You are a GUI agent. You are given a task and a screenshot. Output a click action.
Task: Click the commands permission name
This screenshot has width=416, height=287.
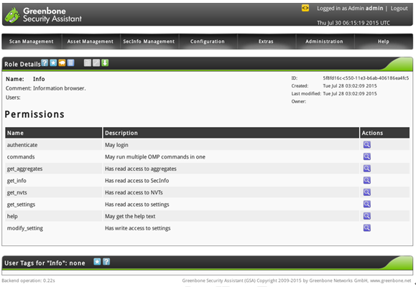click(21, 157)
